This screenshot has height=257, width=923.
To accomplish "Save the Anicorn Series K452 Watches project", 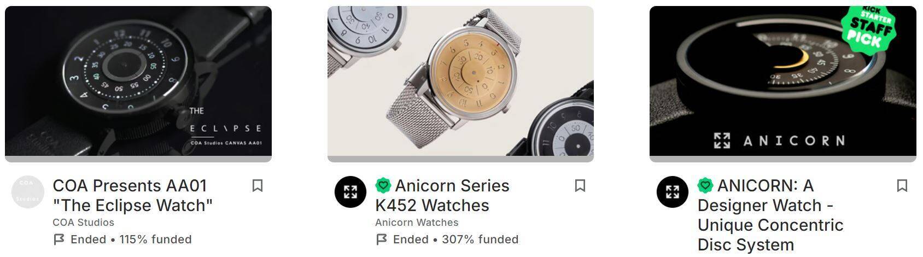I will [x=580, y=186].
